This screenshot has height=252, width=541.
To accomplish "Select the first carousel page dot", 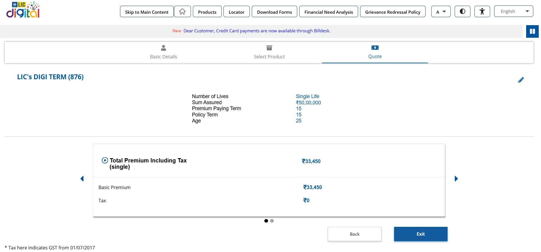I will [x=266, y=221].
